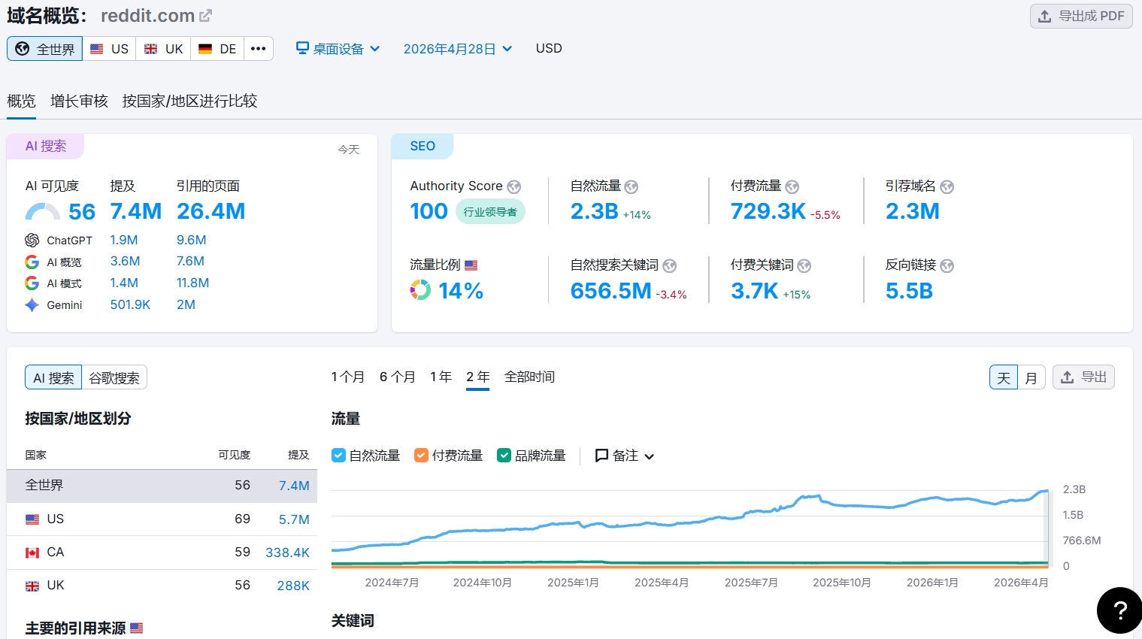Image resolution: width=1142 pixels, height=639 pixels.
Task: Set chart range to 全部时间
Action: (530, 377)
